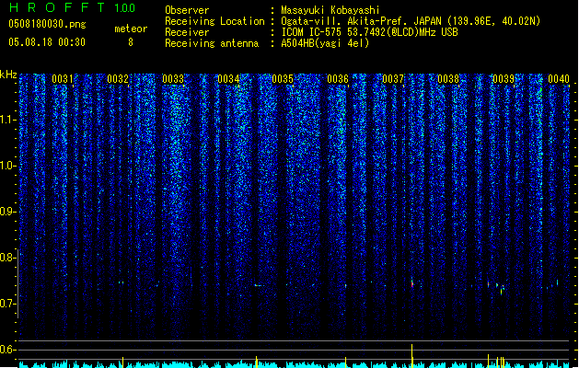This screenshot has width=579, height=368.
Task: Click the 'Receiving Location' label
Action: [x=214, y=21]
